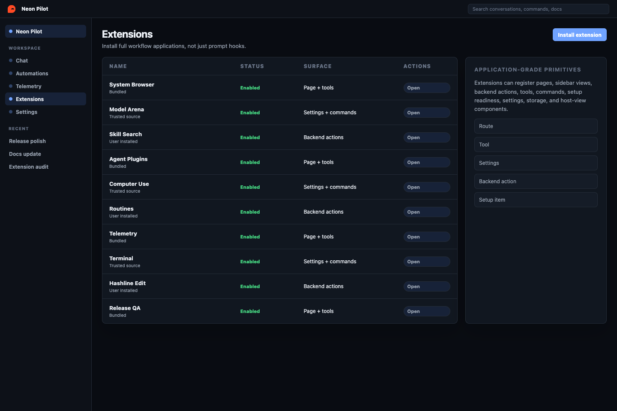
Task: Select the Backend action primitive
Action: coord(536,182)
